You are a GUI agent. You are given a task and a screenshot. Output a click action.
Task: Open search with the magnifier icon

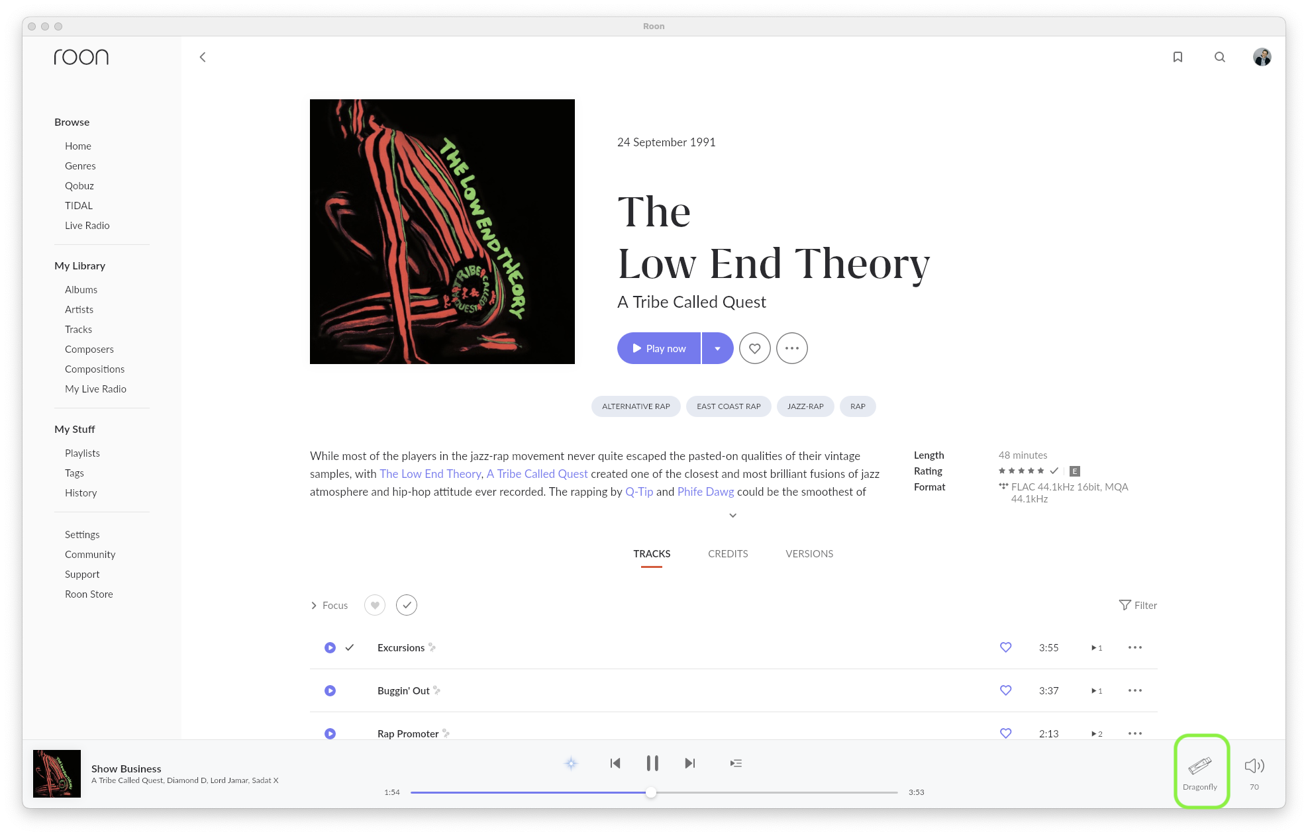point(1220,57)
